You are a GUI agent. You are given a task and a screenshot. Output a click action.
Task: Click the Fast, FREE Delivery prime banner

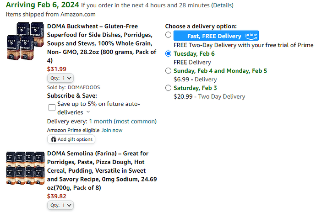pos(216,36)
